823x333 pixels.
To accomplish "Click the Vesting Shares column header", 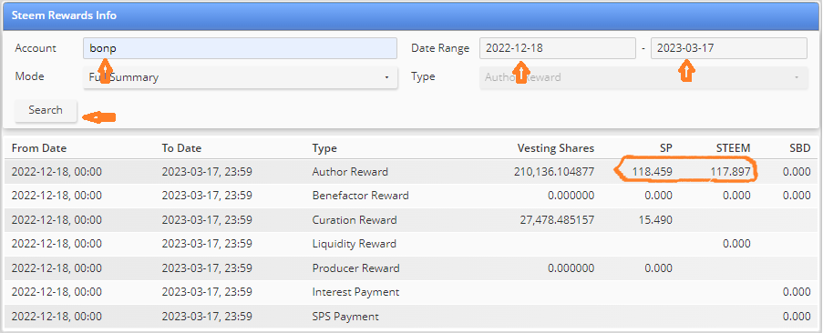I will 556,148.
